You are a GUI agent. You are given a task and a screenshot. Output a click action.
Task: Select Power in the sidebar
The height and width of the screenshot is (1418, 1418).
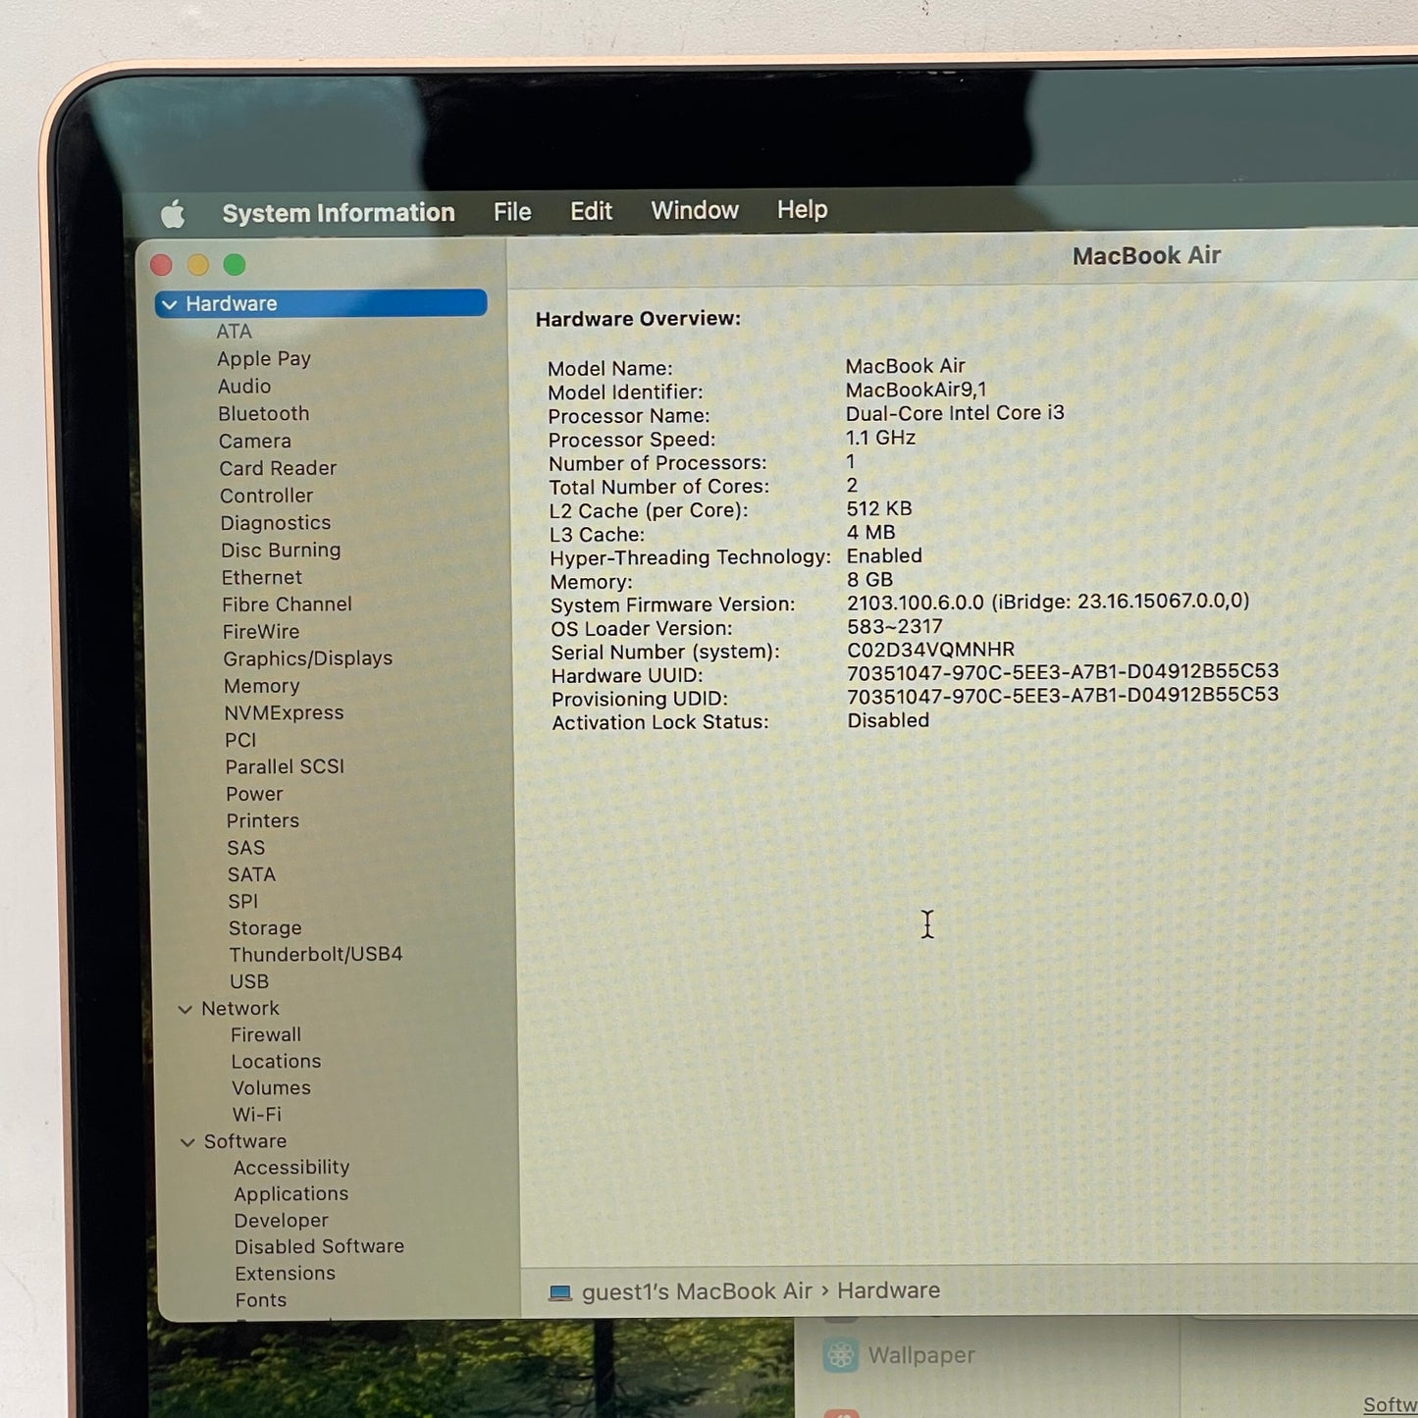255,794
